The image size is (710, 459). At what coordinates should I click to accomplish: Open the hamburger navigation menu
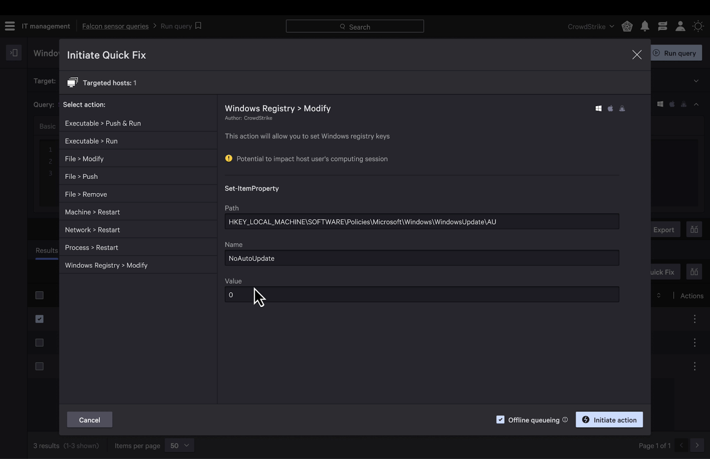click(x=10, y=26)
